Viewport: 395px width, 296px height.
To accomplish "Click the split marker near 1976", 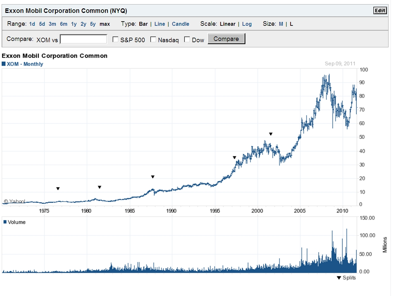I will click(x=58, y=189).
